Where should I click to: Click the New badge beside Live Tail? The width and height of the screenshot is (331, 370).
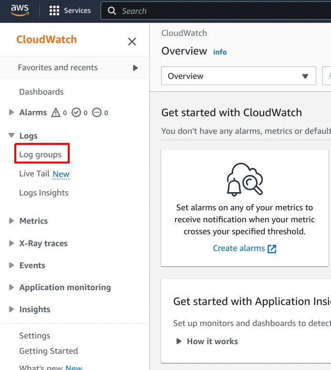(61, 174)
